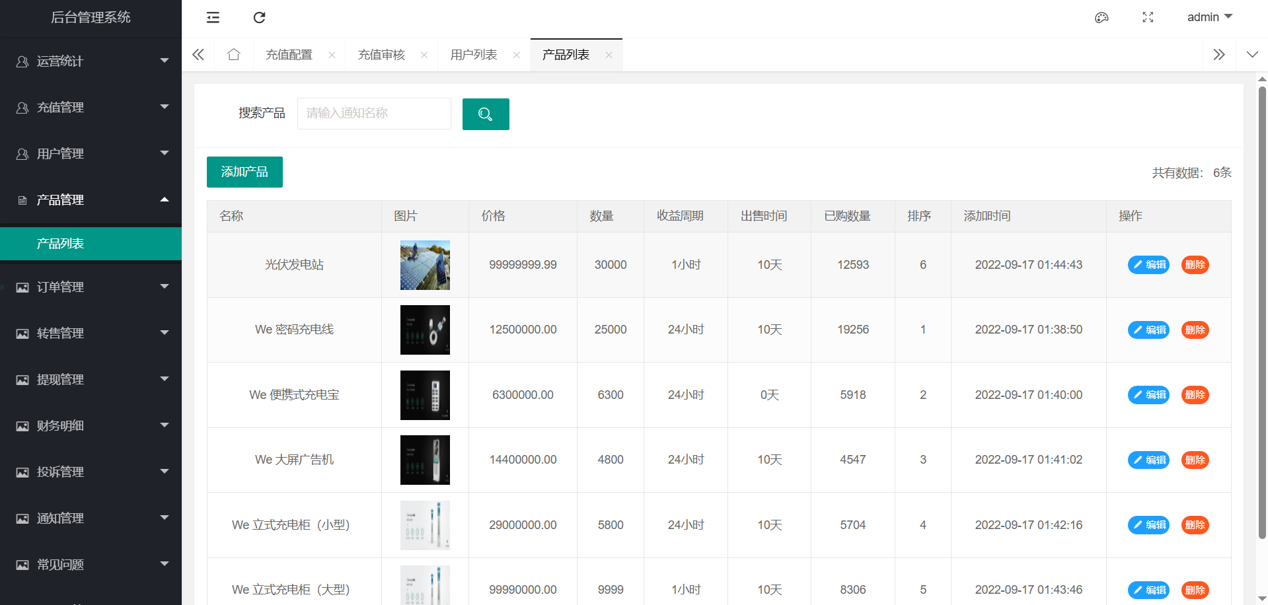The width and height of the screenshot is (1268, 605).
Task: Open tab options dropdown chevron
Action: point(1252,55)
